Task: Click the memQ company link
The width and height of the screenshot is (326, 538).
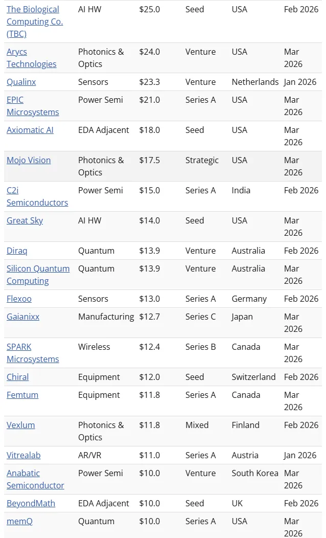Action: coord(20,521)
